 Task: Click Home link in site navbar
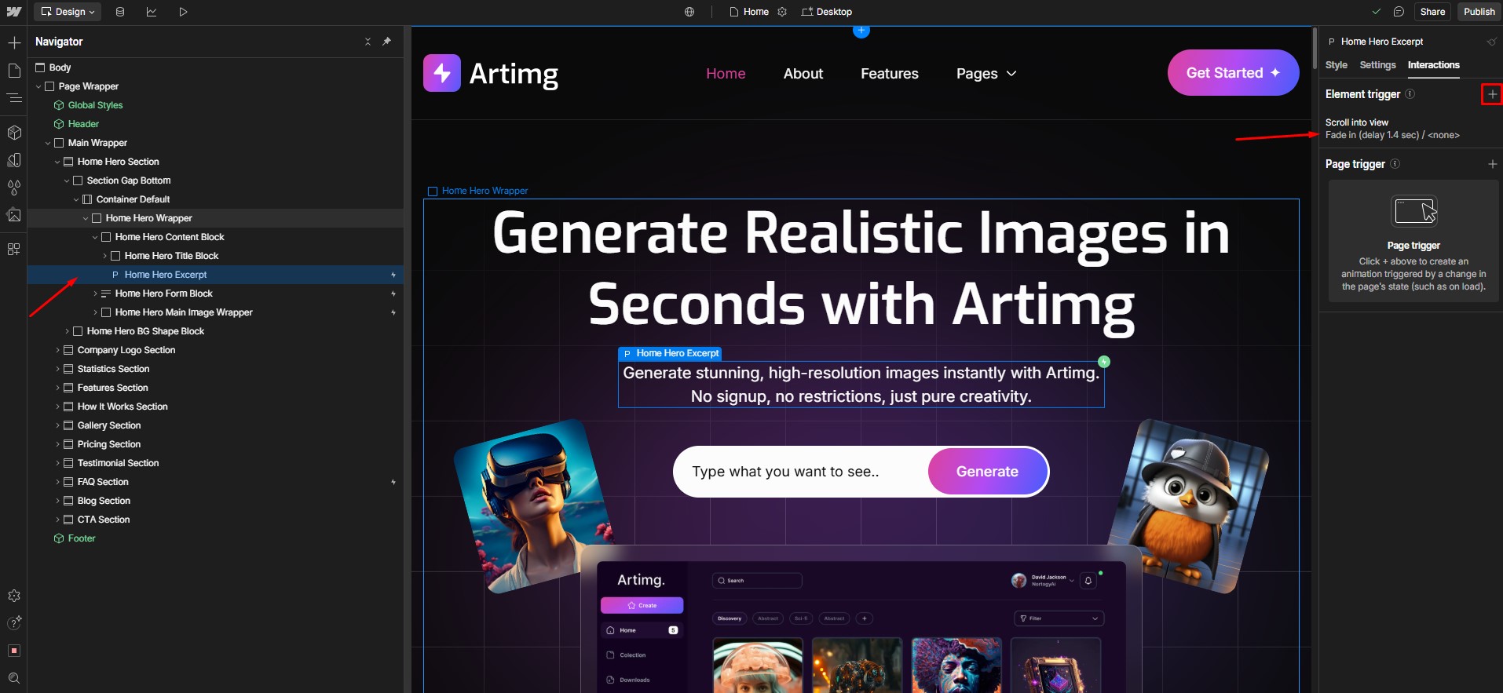pos(726,74)
